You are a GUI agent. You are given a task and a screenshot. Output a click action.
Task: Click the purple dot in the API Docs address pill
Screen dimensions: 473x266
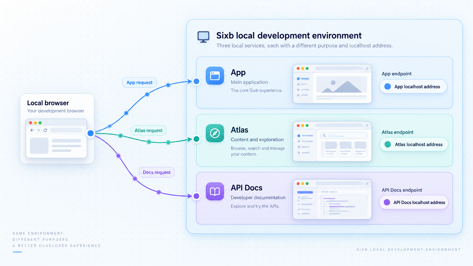tap(387, 202)
